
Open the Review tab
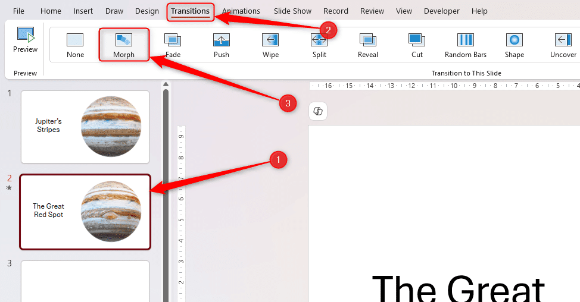372,11
